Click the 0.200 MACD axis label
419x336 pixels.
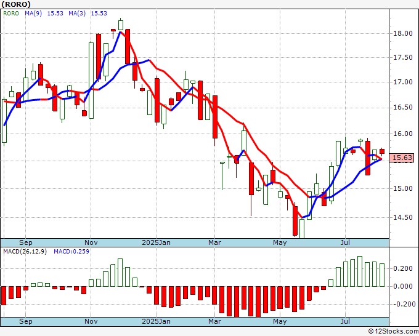click(x=403, y=268)
